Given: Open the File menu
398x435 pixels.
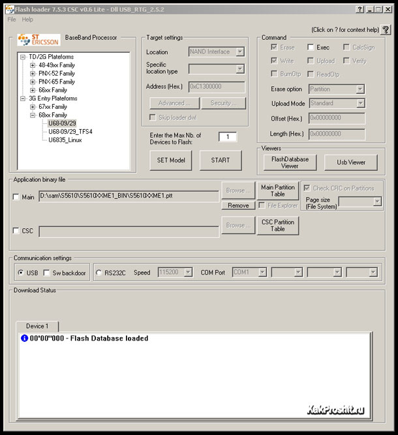Looking at the screenshot, I should 12,20.
